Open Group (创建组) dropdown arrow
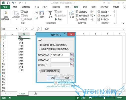This screenshot has height=100, width=126. [x=109, y=12]
